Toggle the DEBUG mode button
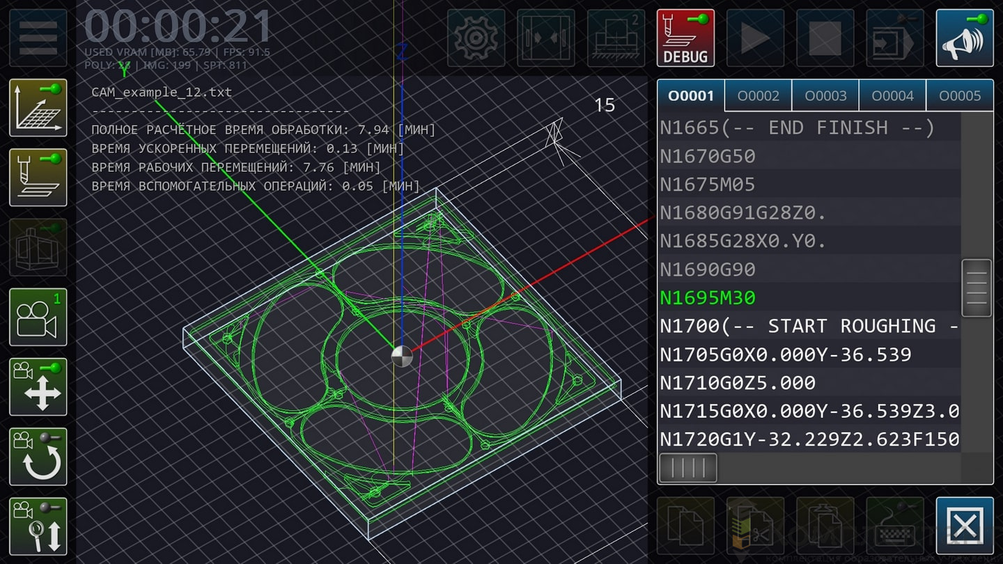The image size is (1003, 564). point(685,38)
